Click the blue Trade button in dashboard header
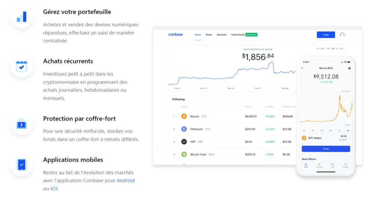The width and height of the screenshot is (381, 197). click(326, 35)
